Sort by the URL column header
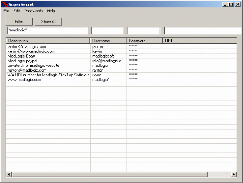This screenshot has height=183, width=243. pos(200,41)
